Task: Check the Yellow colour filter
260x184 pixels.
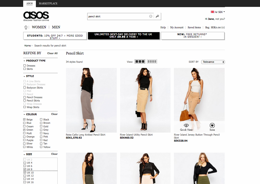Action: click(x=41, y=147)
